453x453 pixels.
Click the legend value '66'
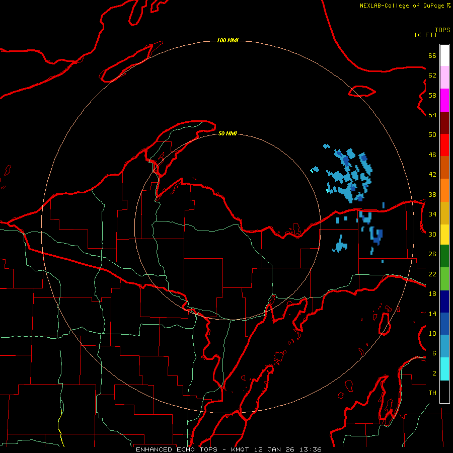432,55
